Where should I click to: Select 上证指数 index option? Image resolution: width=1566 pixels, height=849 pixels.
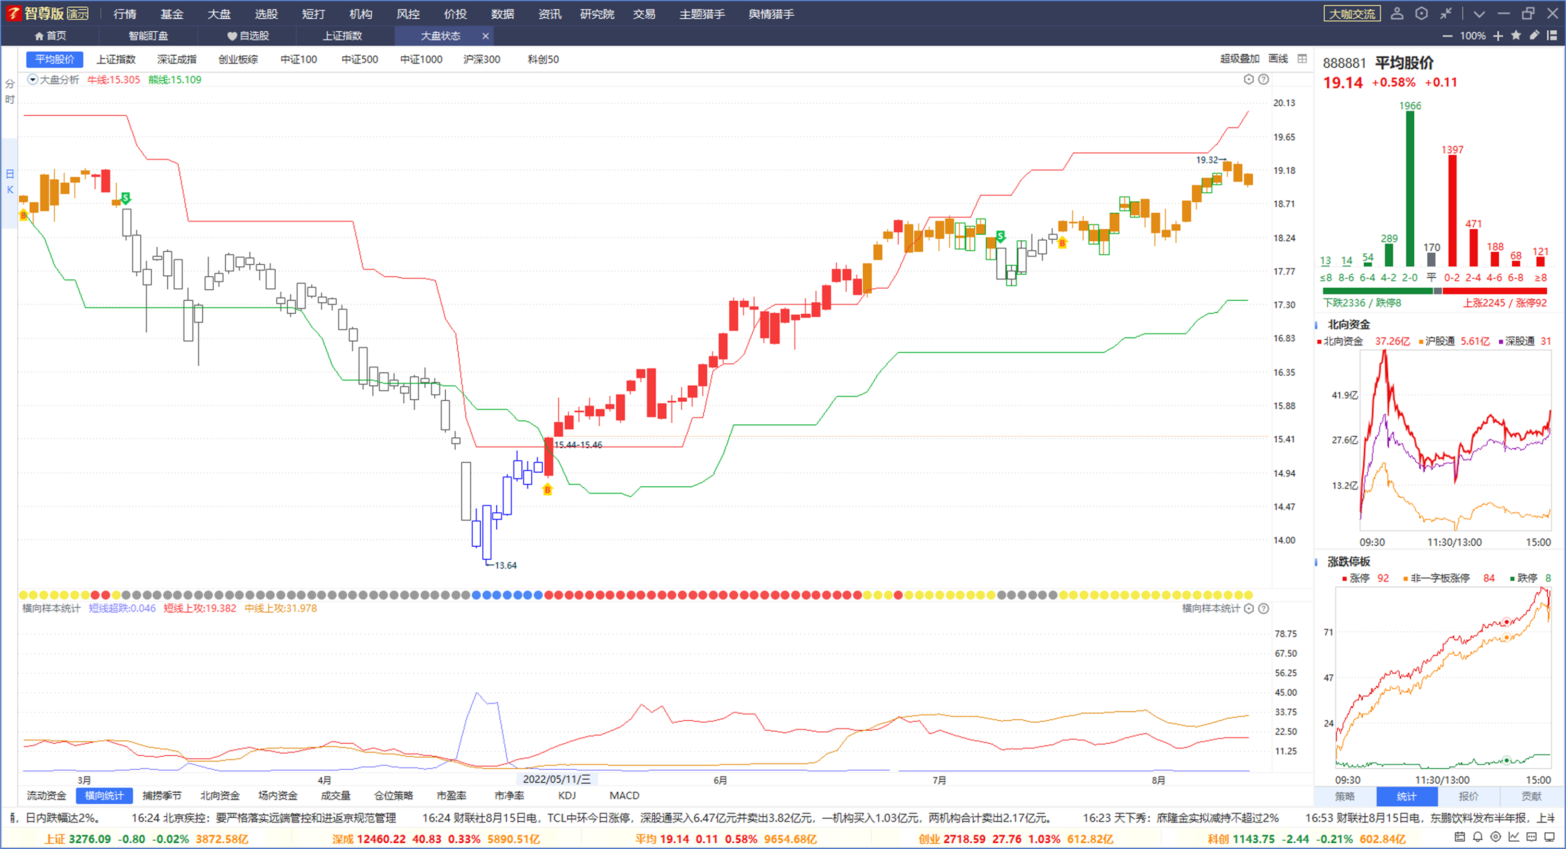click(x=116, y=59)
